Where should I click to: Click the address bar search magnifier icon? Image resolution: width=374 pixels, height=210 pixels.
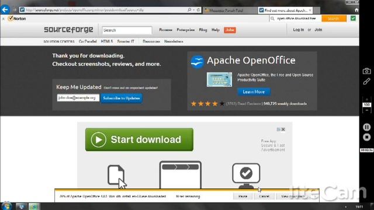point(189,10)
